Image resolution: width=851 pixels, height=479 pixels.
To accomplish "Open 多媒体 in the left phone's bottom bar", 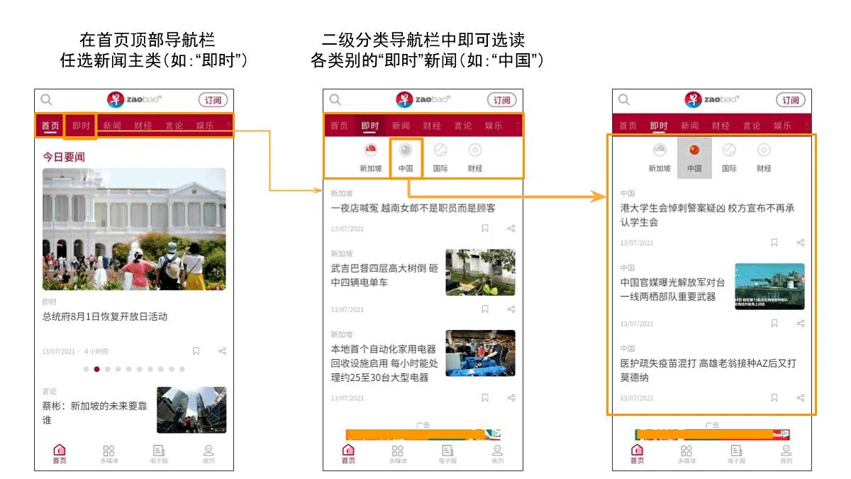I will click(109, 453).
